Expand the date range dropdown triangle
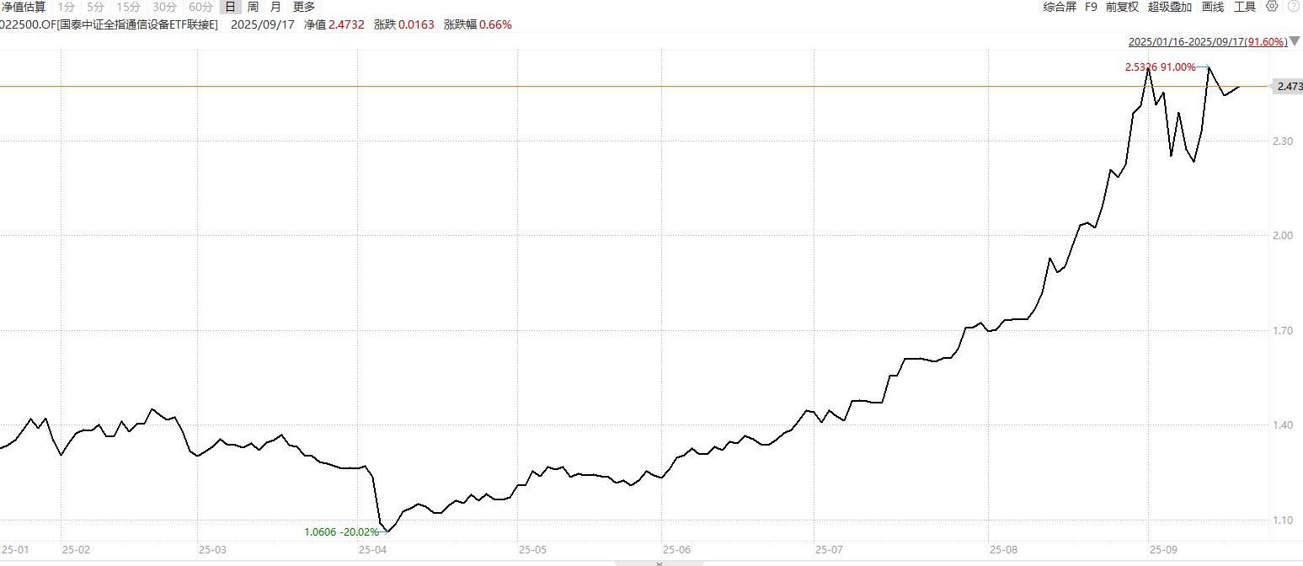Viewport: 1303px width, 566px height. [1295, 41]
